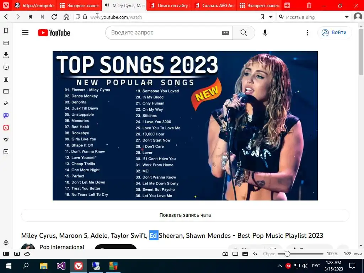
Task: Add a new web panel
Action: [x=6, y=152]
